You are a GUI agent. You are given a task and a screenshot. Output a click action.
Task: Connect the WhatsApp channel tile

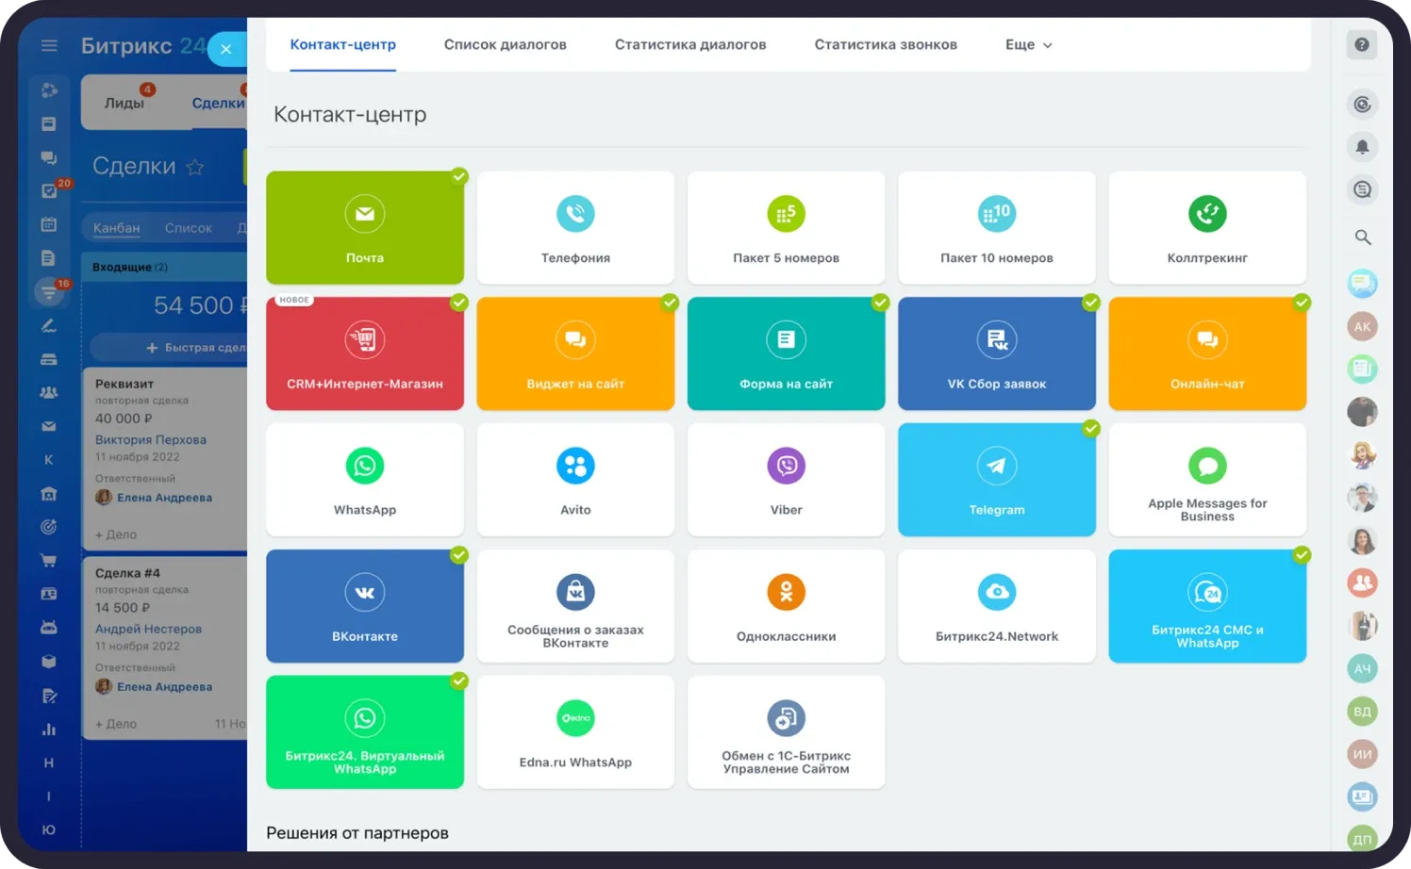click(x=365, y=480)
